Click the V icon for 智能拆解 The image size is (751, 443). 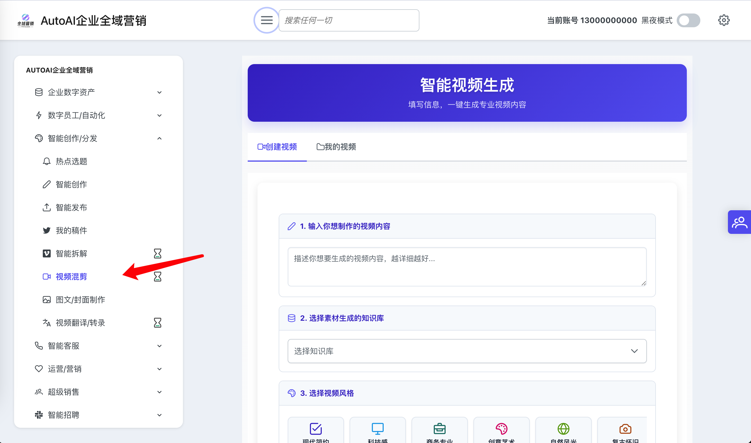[47, 254]
